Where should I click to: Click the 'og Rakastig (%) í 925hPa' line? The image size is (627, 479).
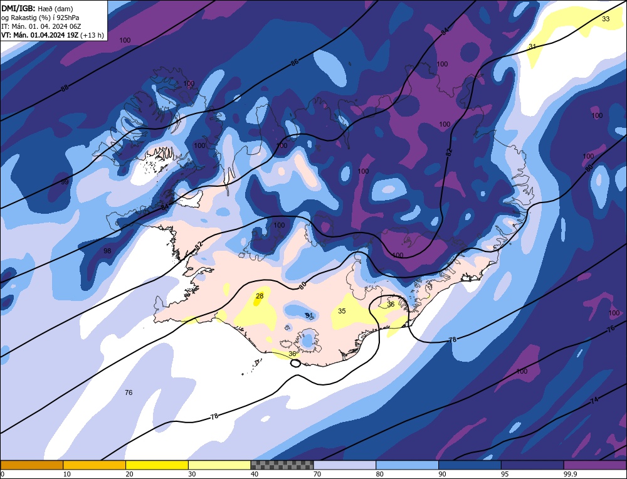[x=40, y=18]
